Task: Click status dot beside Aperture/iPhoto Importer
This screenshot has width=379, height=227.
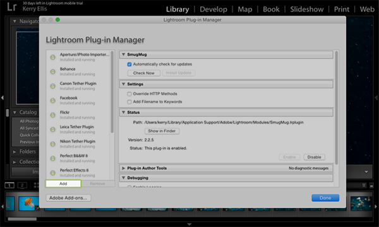Action: pos(52,57)
